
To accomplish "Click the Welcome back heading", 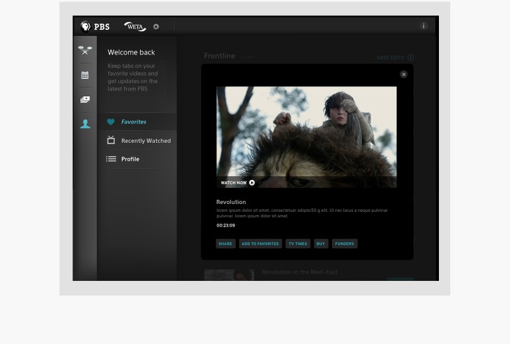I will pos(131,52).
